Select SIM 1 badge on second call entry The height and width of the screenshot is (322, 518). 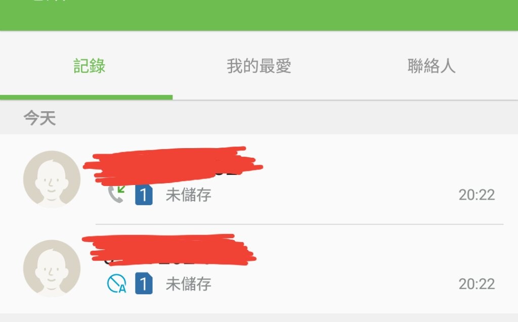144,284
